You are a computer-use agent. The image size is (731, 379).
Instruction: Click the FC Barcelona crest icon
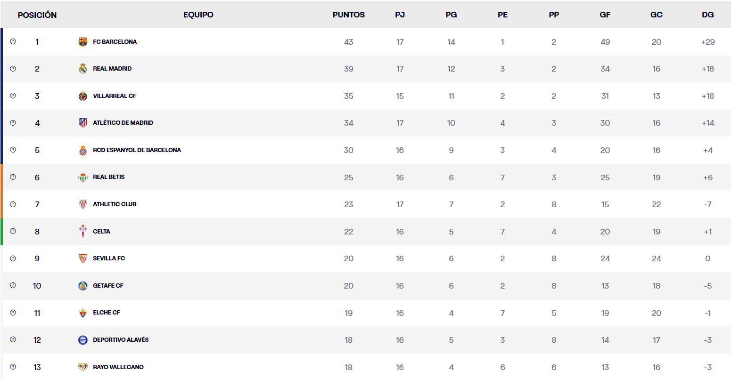(x=83, y=42)
